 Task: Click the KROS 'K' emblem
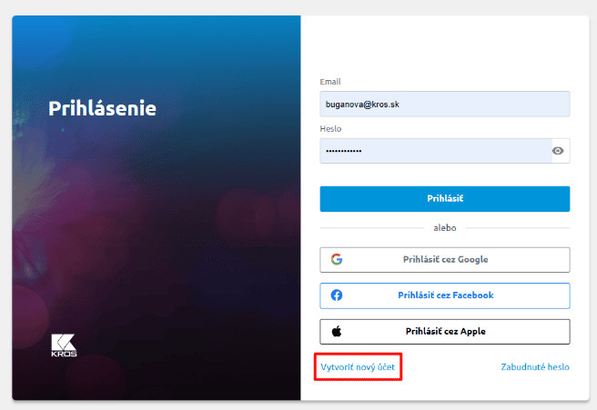(x=64, y=342)
